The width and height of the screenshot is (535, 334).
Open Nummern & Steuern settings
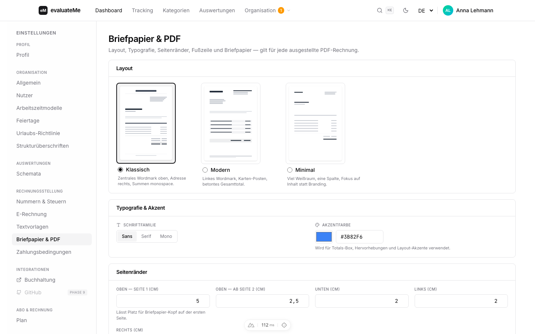pyautogui.click(x=52, y=202)
